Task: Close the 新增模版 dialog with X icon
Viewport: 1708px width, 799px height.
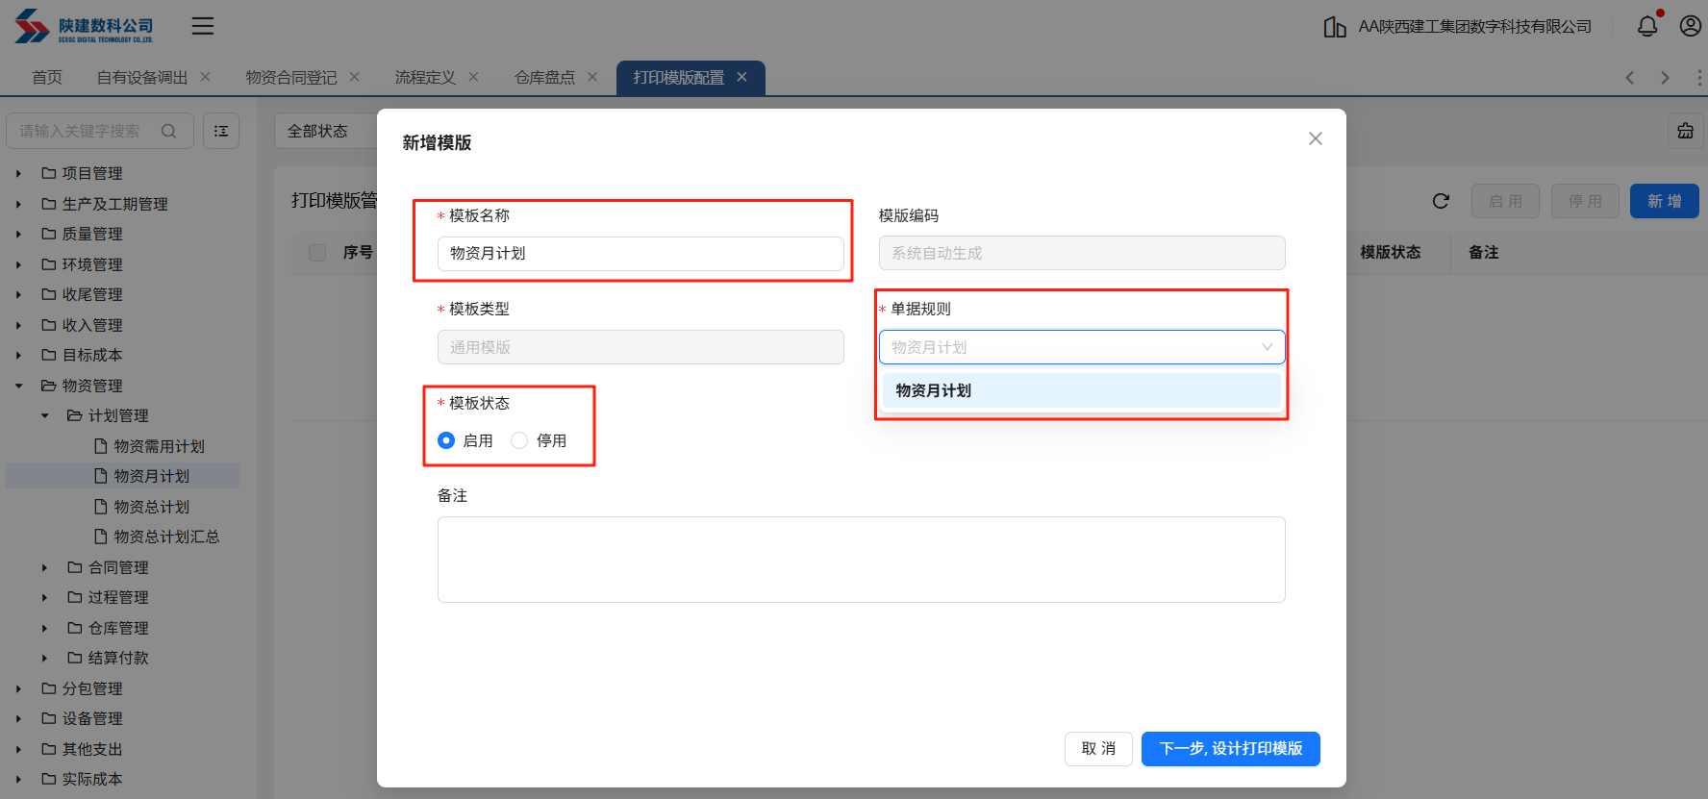Action: tap(1316, 138)
